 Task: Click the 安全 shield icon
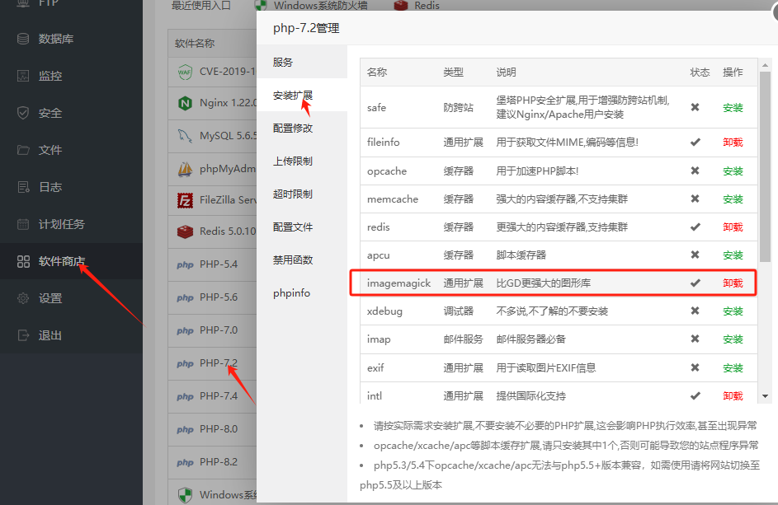(x=23, y=113)
